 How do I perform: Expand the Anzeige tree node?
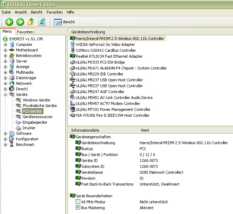(x=5, y=67)
